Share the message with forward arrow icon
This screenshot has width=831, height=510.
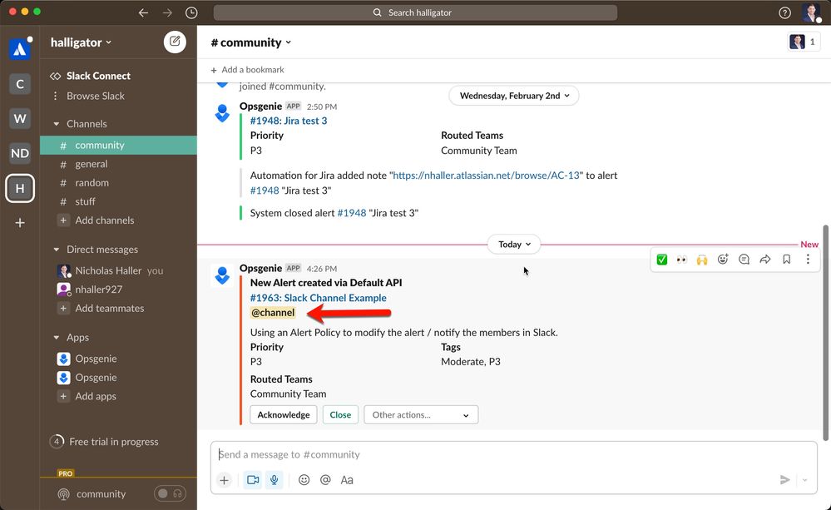[x=765, y=260]
